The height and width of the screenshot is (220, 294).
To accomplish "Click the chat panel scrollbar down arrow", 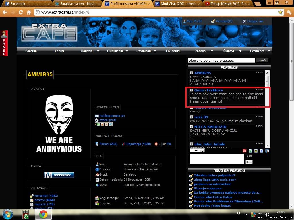I will coord(267,145).
